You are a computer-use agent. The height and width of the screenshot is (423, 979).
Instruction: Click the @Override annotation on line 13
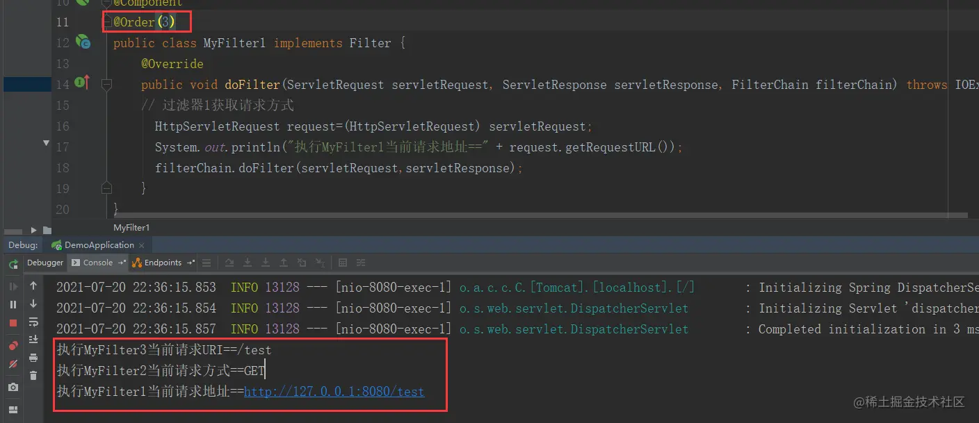pos(172,64)
